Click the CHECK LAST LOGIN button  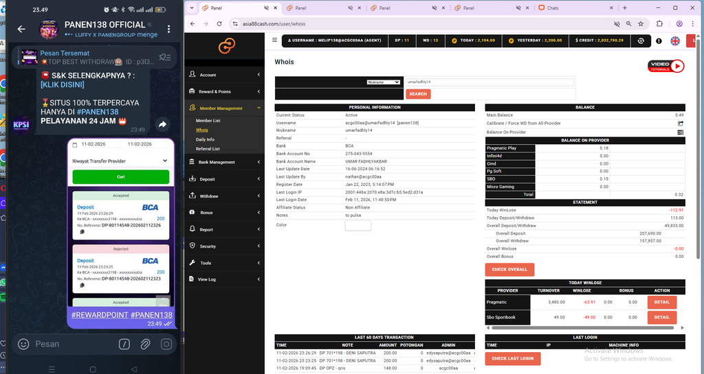tap(513, 358)
